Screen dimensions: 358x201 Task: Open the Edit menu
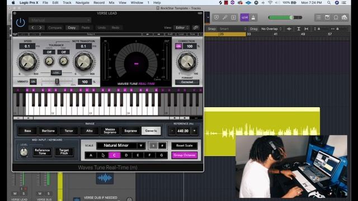click(x=55, y=3)
